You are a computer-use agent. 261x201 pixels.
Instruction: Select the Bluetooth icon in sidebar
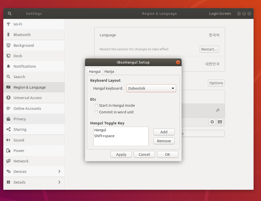point(8,35)
